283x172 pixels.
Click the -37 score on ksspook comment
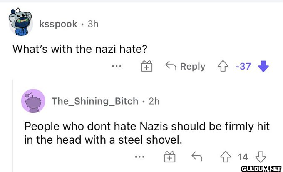(x=243, y=66)
